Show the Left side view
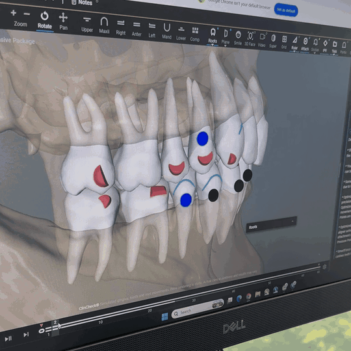This screenshot has height=351, width=351. 152,31
